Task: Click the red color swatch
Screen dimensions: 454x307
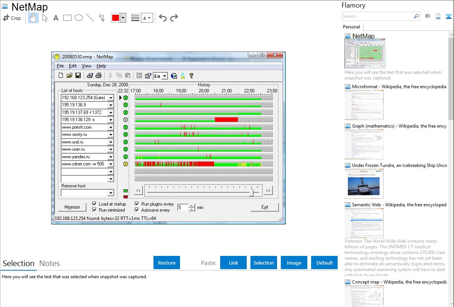Action: tap(116, 18)
